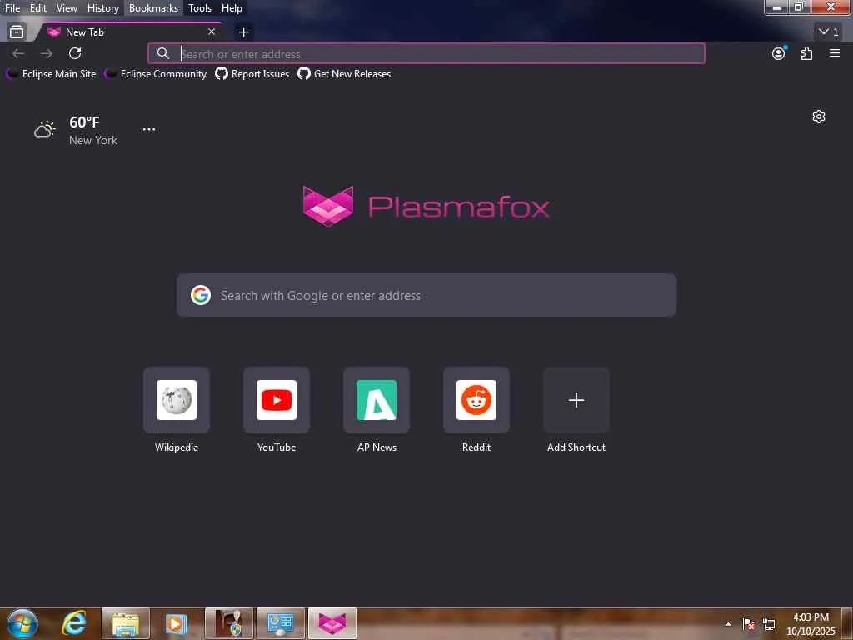The height and width of the screenshot is (640, 853).
Task: Open Windows Media Player from the taskbar
Action: coord(177,623)
